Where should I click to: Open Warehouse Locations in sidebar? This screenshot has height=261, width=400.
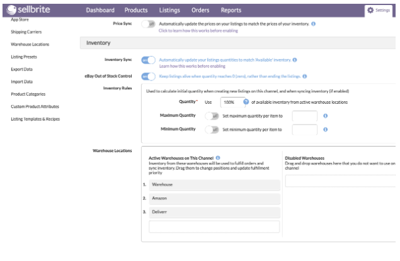30,44
